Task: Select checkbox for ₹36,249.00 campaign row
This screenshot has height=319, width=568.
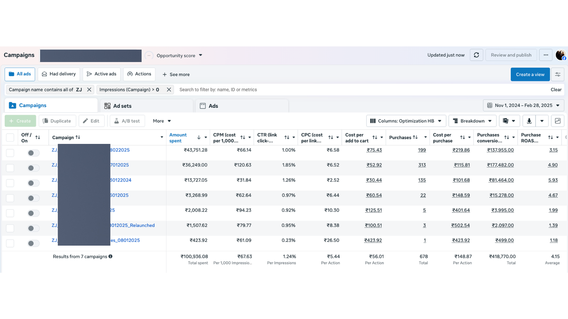Action: coord(10,168)
